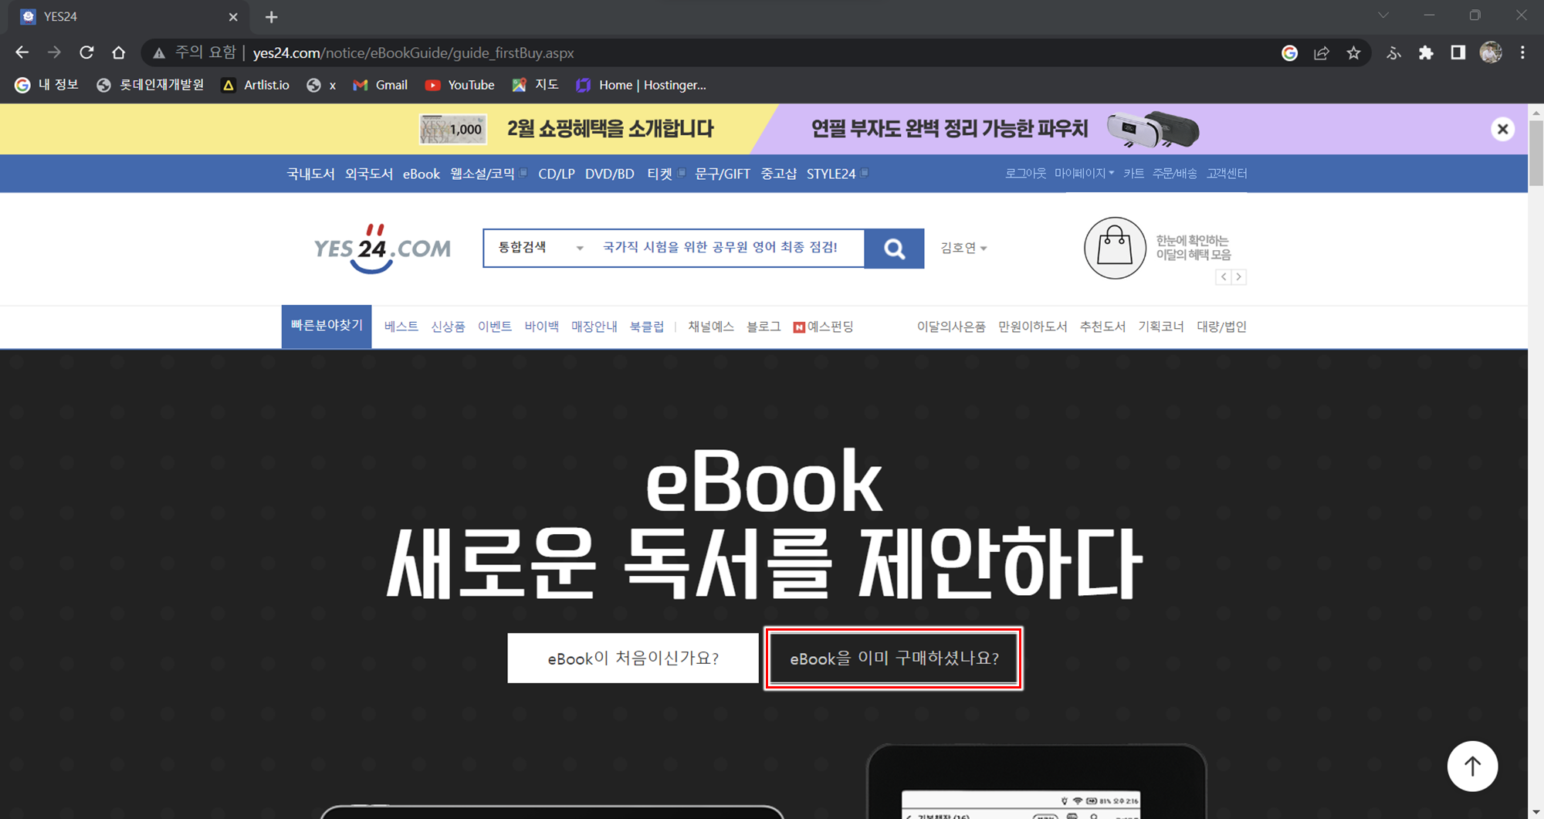
Task: Click scroll-to-top arrow button
Action: [1472, 766]
